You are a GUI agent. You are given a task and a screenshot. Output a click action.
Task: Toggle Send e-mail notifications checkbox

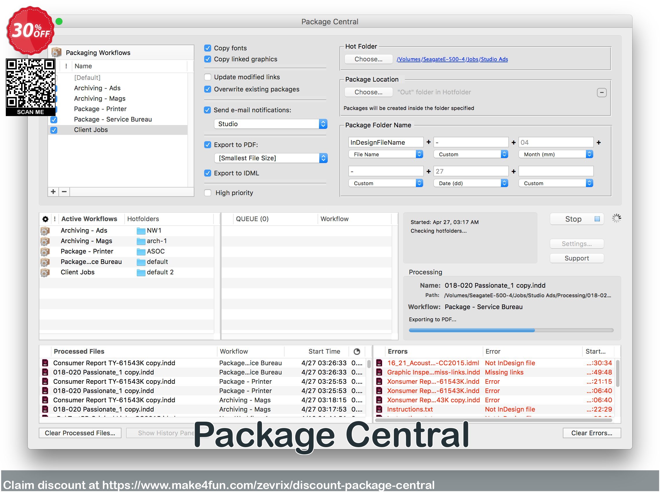click(207, 110)
